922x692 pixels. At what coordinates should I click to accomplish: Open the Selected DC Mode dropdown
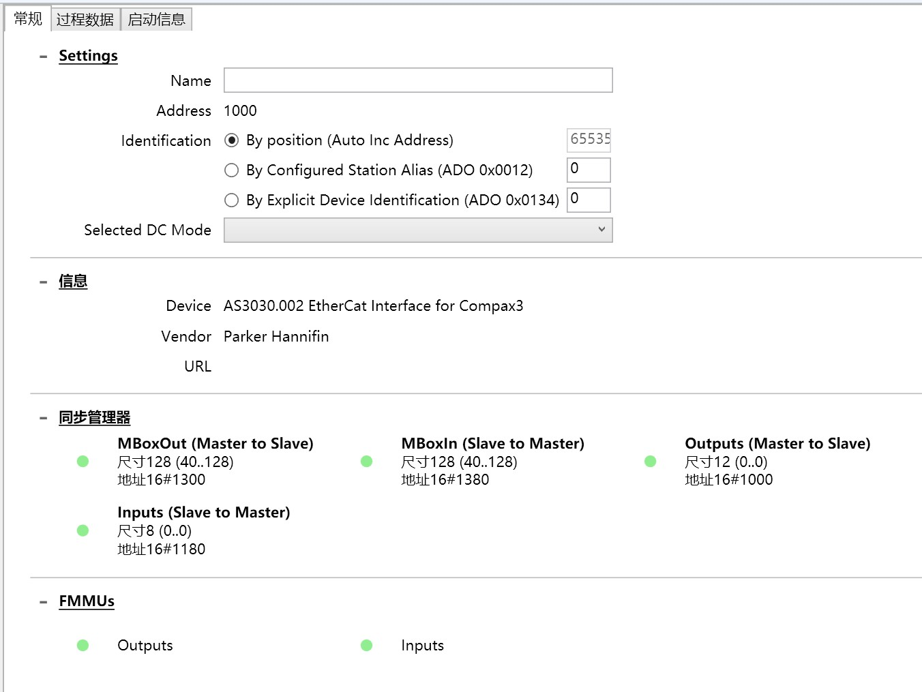[x=418, y=230]
